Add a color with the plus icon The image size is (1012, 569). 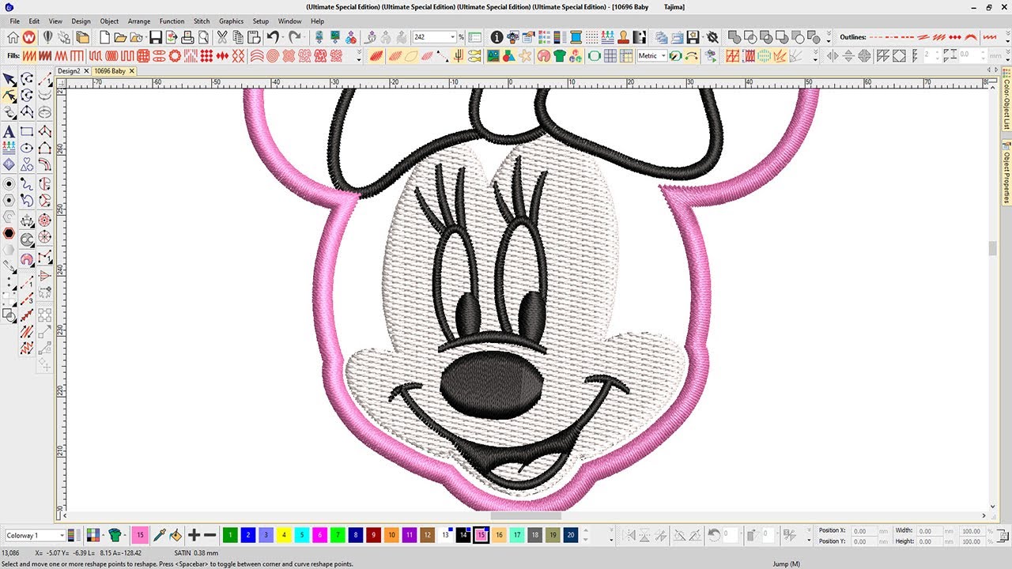click(x=194, y=535)
